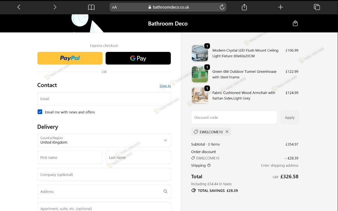Reload the page with the refresh icon
Screen dimensions: 338x211
pos(222,7)
